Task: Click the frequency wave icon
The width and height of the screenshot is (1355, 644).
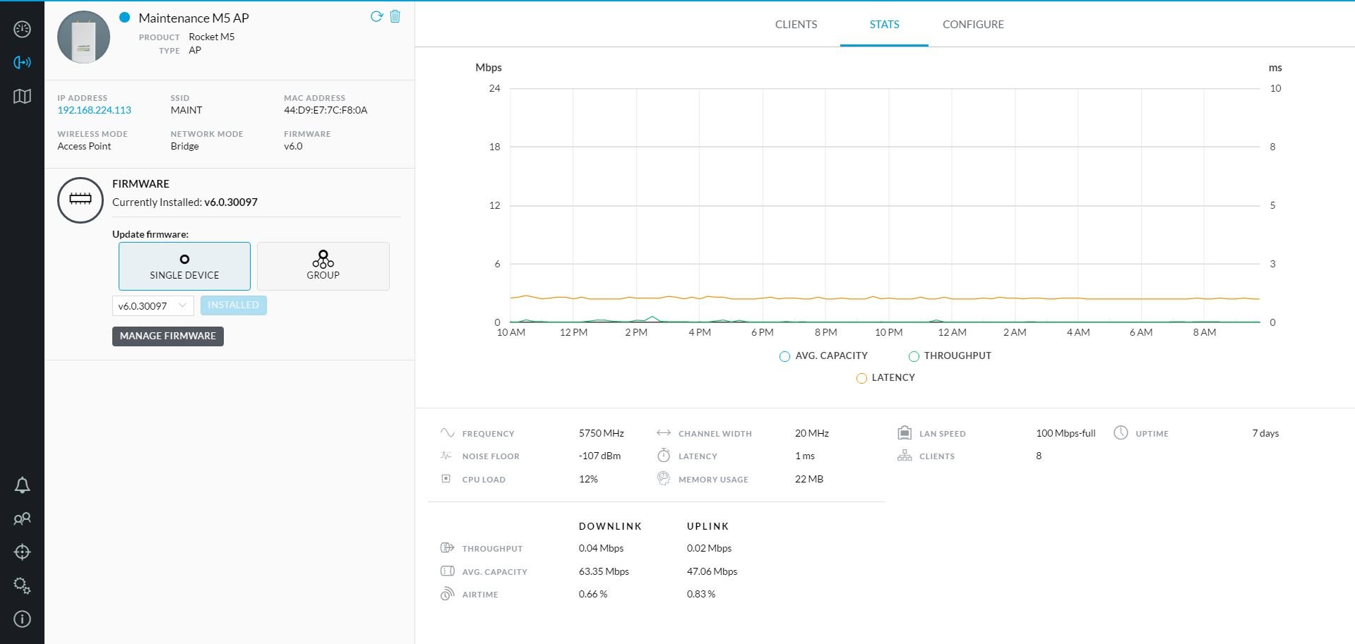Action: tap(447, 432)
